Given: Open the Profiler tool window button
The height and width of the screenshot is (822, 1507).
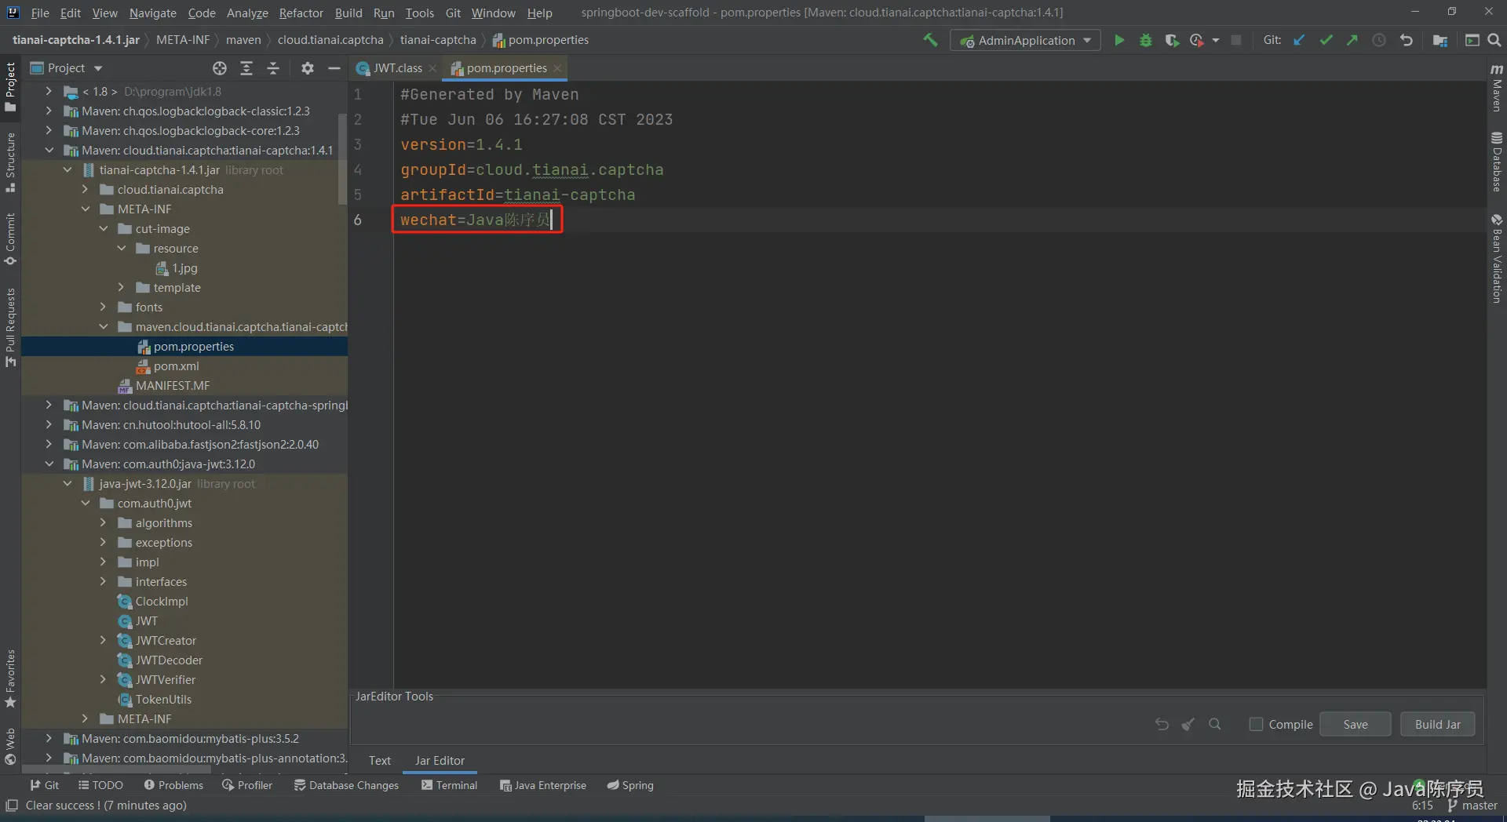Looking at the screenshot, I should [247, 785].
